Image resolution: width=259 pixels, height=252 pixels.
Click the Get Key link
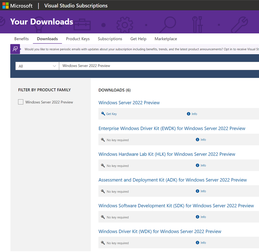[111, 114]
